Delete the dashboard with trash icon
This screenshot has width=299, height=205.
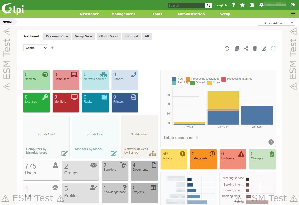point(255,48)
